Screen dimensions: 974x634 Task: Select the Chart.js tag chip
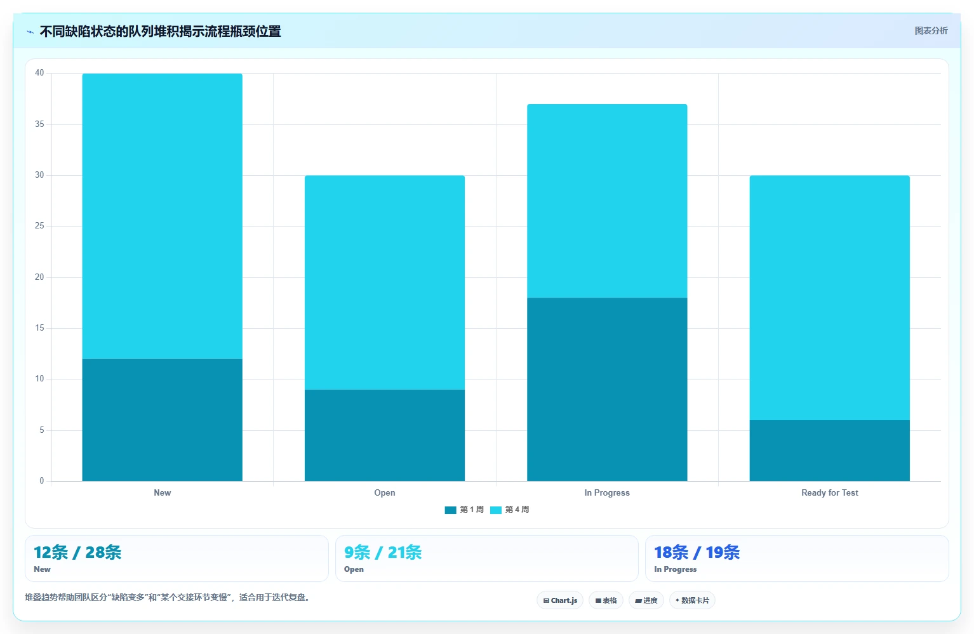(560, 600)
